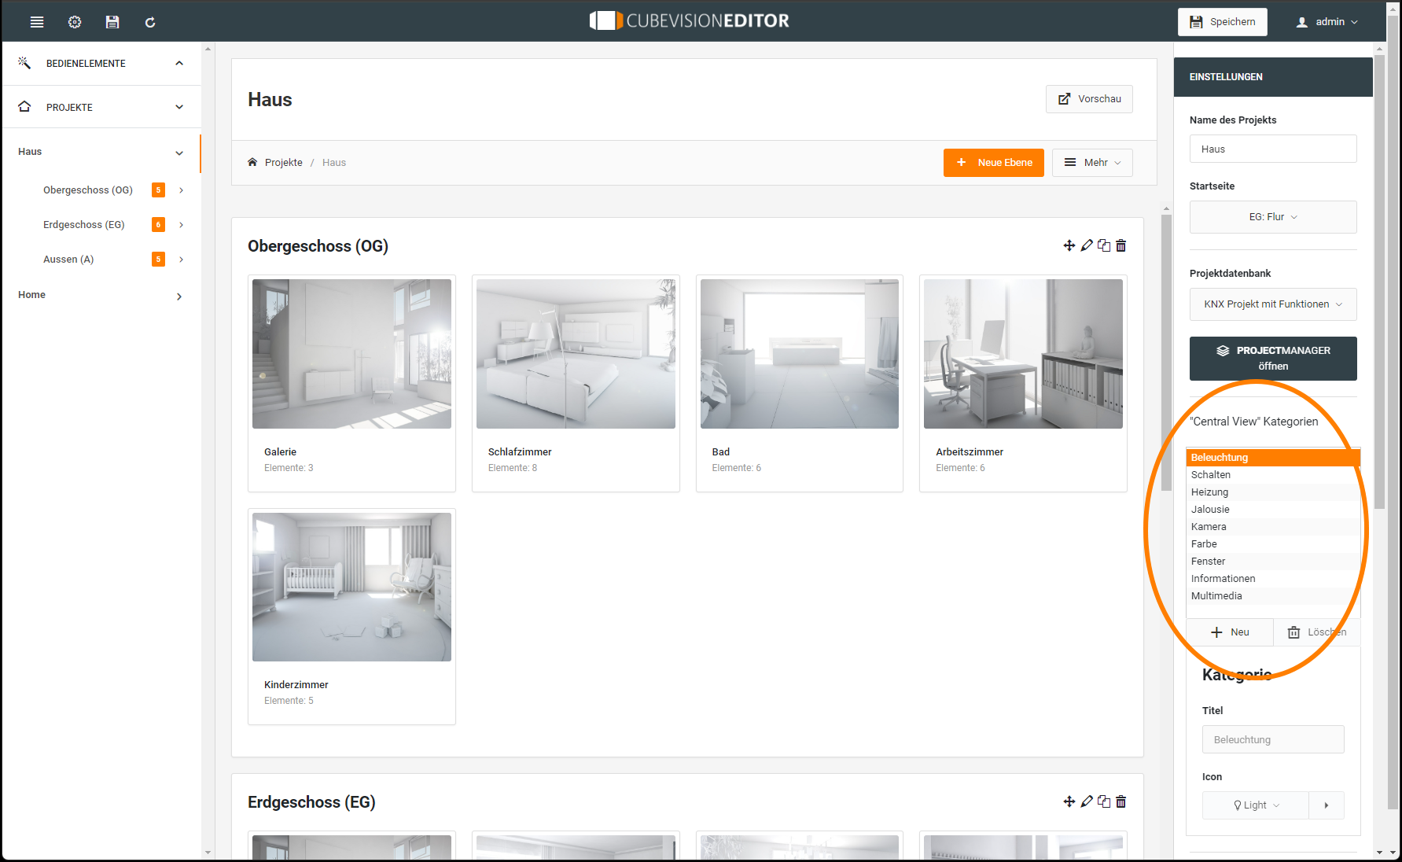Edit the Obergeschoss (OG) level with pencil icon

click(1087, 245)
